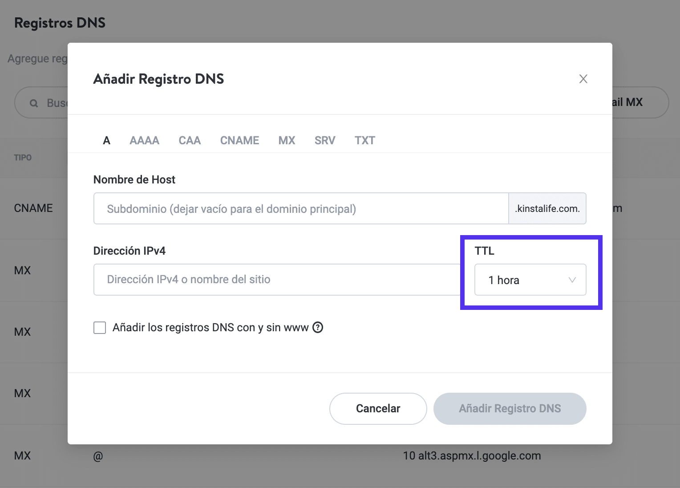Screen dimensions: 680x488
Task: Click the search magnifier icon
Action: point(33,103)
